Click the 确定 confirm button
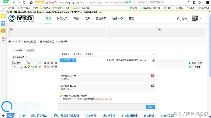The image size is (211, 118). point(150,107)
